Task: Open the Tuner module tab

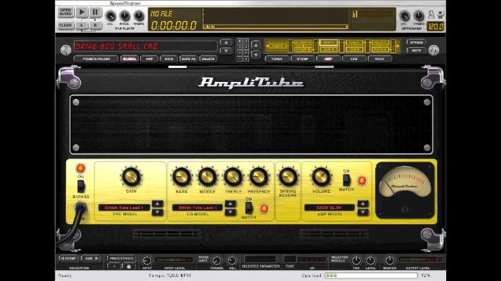Action: [276, 59]
